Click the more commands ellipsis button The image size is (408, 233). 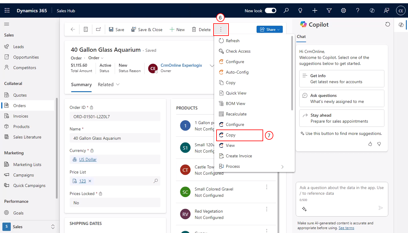pos(221,29)
